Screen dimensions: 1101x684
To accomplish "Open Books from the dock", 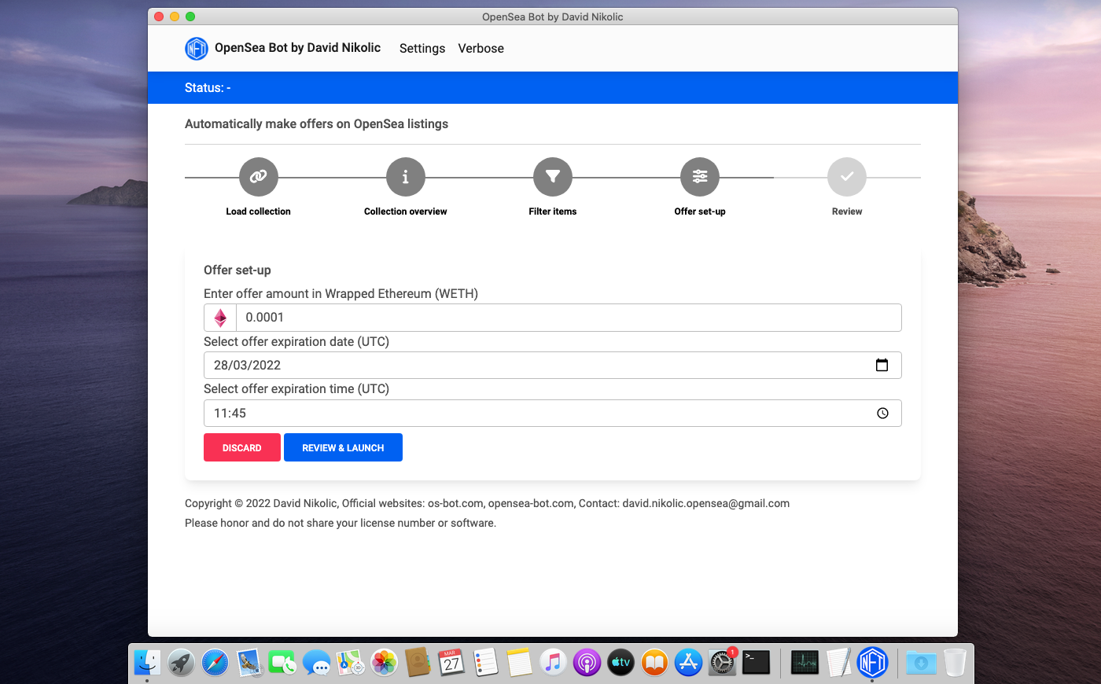I will pos(655,663).
